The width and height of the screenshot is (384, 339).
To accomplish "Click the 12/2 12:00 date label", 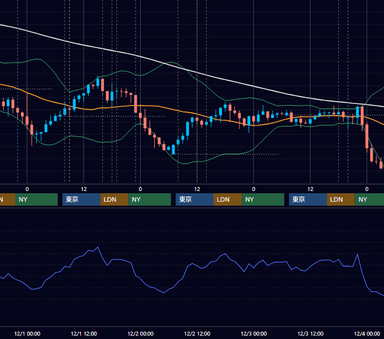I will click(x=197, y=333).
